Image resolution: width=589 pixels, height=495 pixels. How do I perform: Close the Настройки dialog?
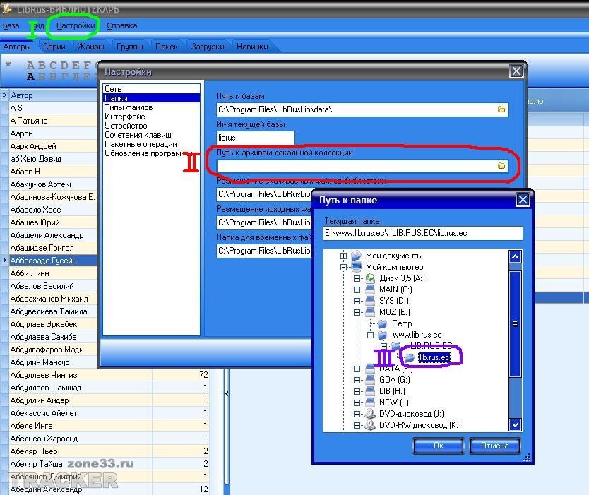click(x=516, y=71)
